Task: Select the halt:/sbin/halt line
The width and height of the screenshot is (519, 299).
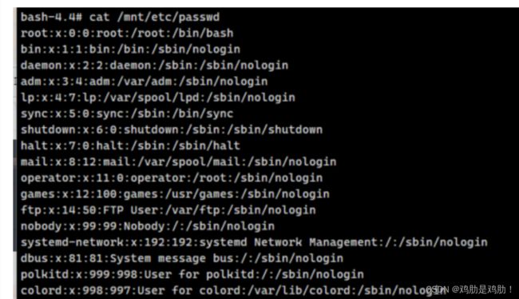Action: click(x=130, y=146)
